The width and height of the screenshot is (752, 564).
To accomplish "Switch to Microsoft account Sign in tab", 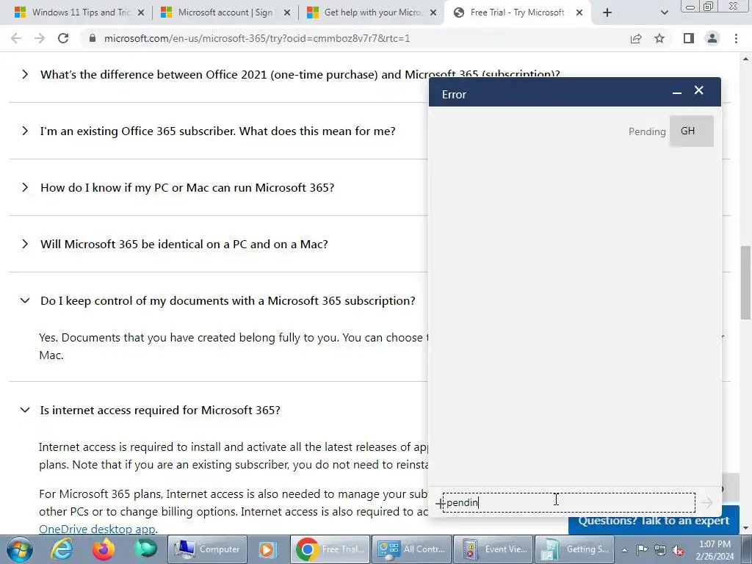I will click(x=225, y=13).
